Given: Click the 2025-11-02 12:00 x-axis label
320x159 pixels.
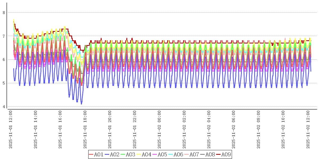Looking at the screenshot, I should (x=308, y=130).
